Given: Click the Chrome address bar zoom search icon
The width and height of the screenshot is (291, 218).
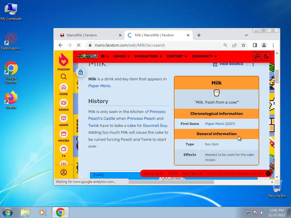Looking at the screenshot, I should point(225,45).
